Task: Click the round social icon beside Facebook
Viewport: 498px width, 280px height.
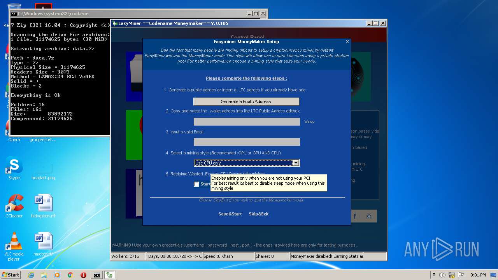Action: click(x=370, y=216)
